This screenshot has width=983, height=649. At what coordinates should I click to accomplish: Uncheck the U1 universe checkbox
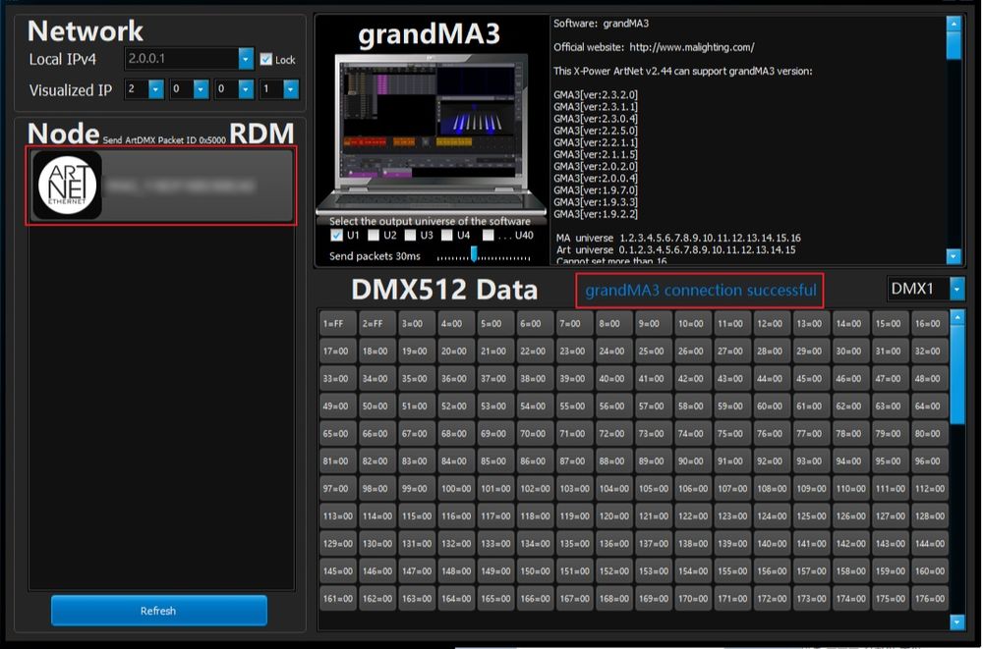click(x=336, y=235)
